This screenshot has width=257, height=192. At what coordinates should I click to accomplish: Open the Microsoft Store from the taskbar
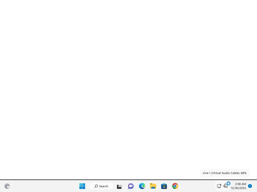(164, 186)
